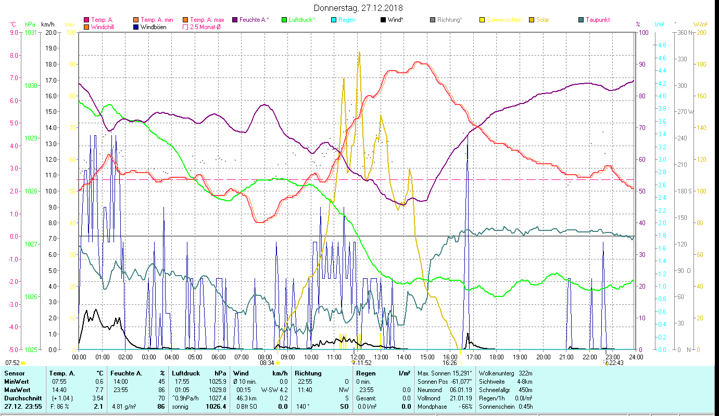
Task: Click the 'Richtung' table column header
Action: pyautogui.click(x=308, y=373)
